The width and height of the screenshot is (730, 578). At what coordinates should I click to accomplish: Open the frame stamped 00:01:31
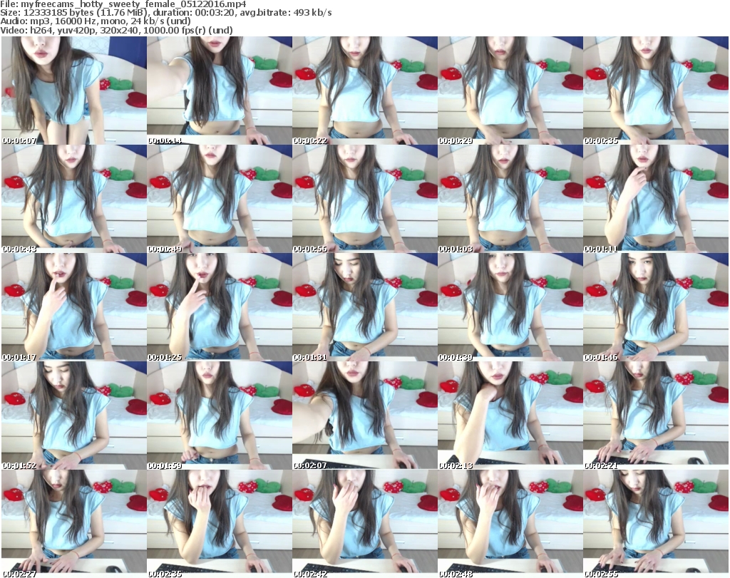coord(364,307)
